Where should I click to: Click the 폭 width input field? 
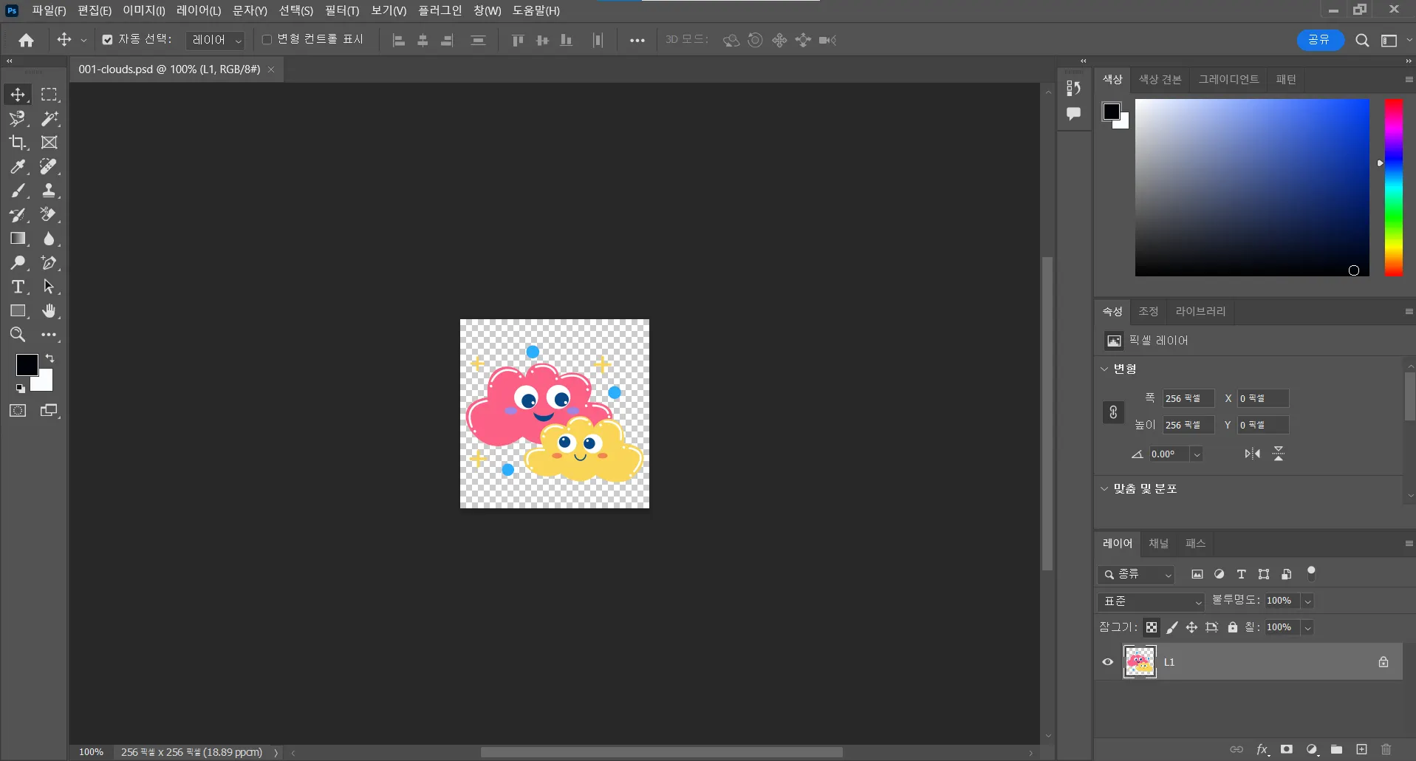pos(1188,399)
